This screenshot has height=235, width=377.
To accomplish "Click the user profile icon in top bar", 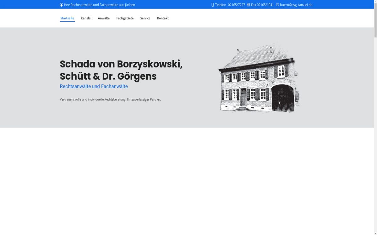I will pos(61,5).
